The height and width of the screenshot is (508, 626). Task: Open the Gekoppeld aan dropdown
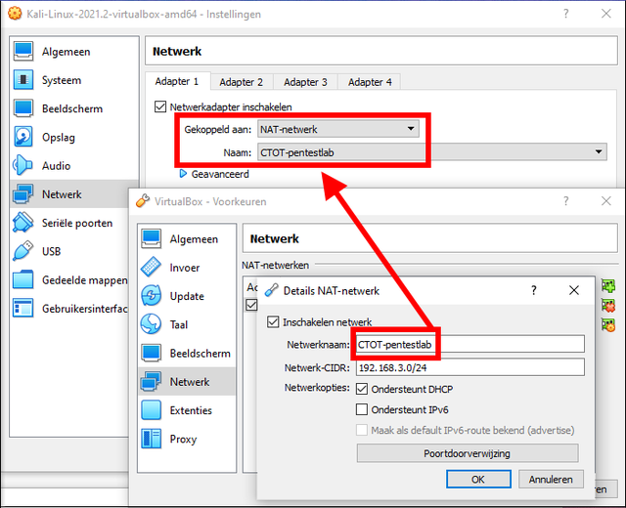(338, 129)
